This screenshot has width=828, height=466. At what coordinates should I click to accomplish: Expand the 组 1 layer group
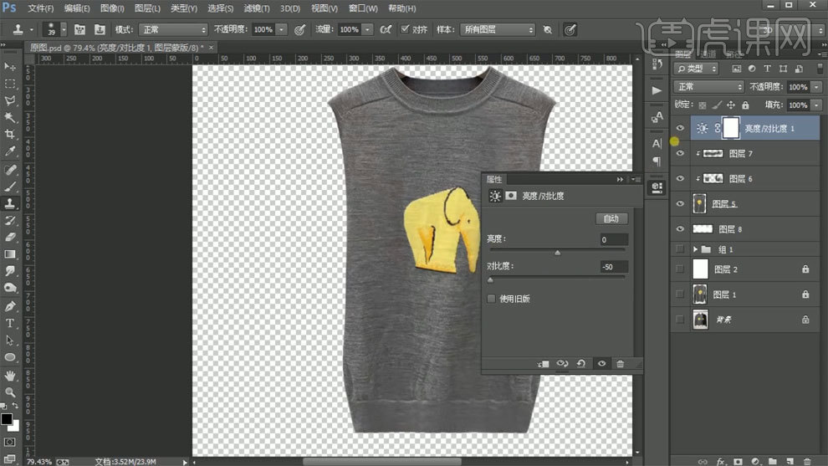tap(695, 249)
